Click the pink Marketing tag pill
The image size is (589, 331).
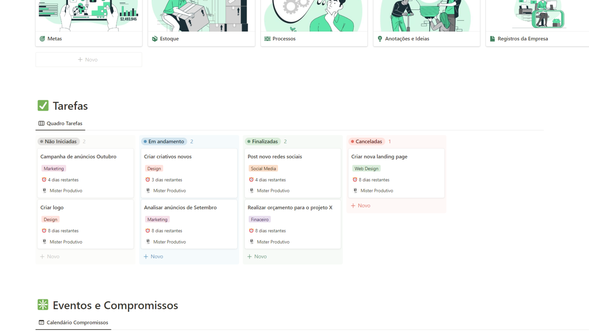(x=54, y=168)
